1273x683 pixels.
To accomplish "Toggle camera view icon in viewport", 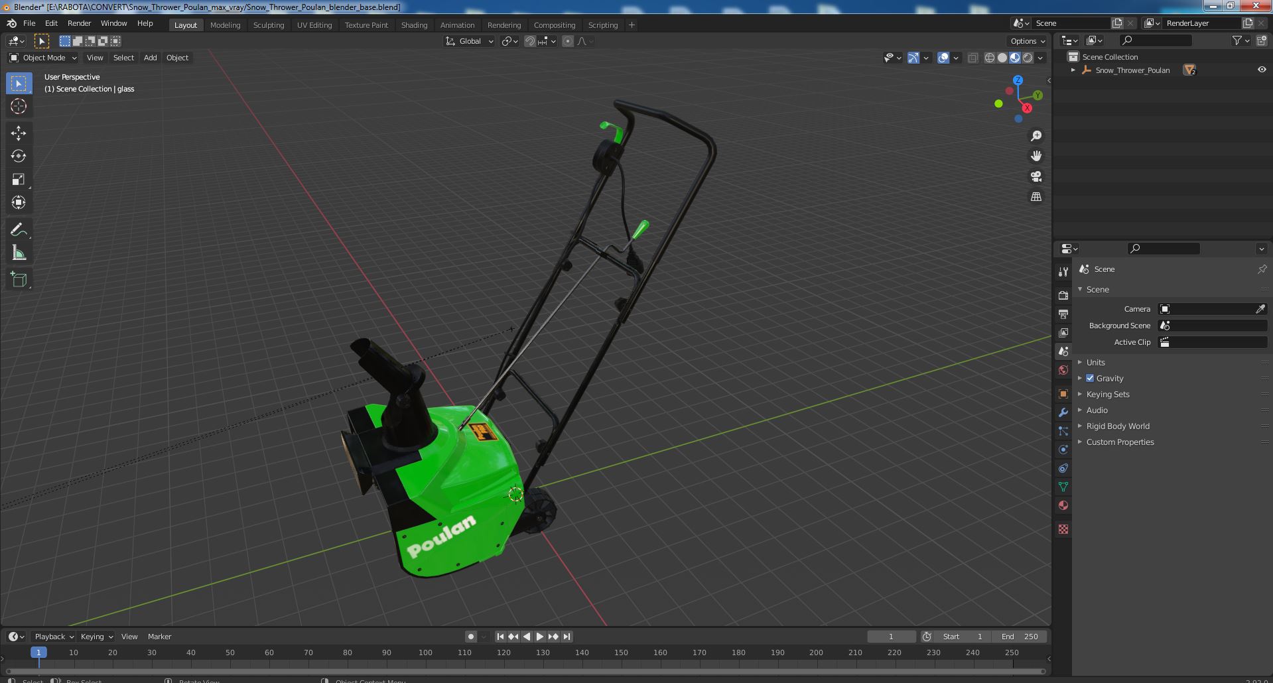I will tap(1036, 176).
